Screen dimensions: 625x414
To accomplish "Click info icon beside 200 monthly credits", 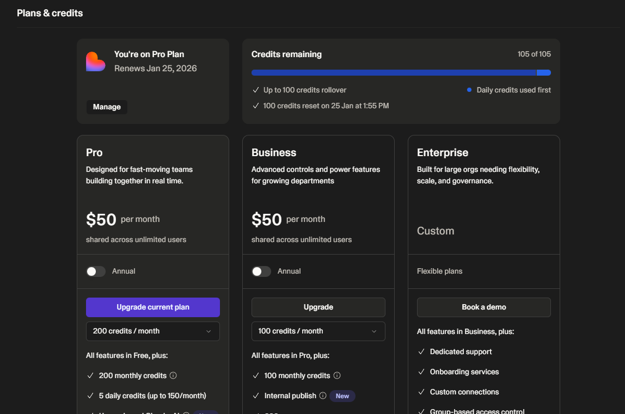I will (x=173, y=375).
